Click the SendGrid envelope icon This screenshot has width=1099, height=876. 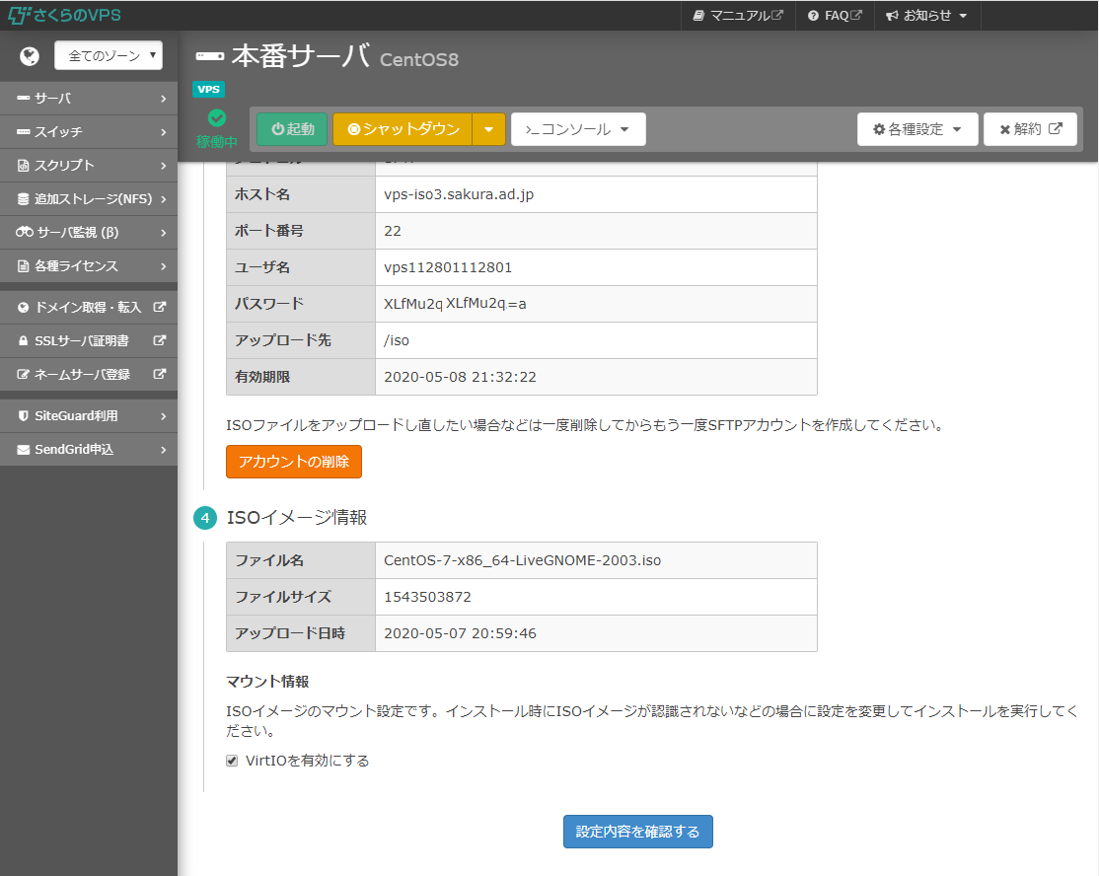pos(25,449)
